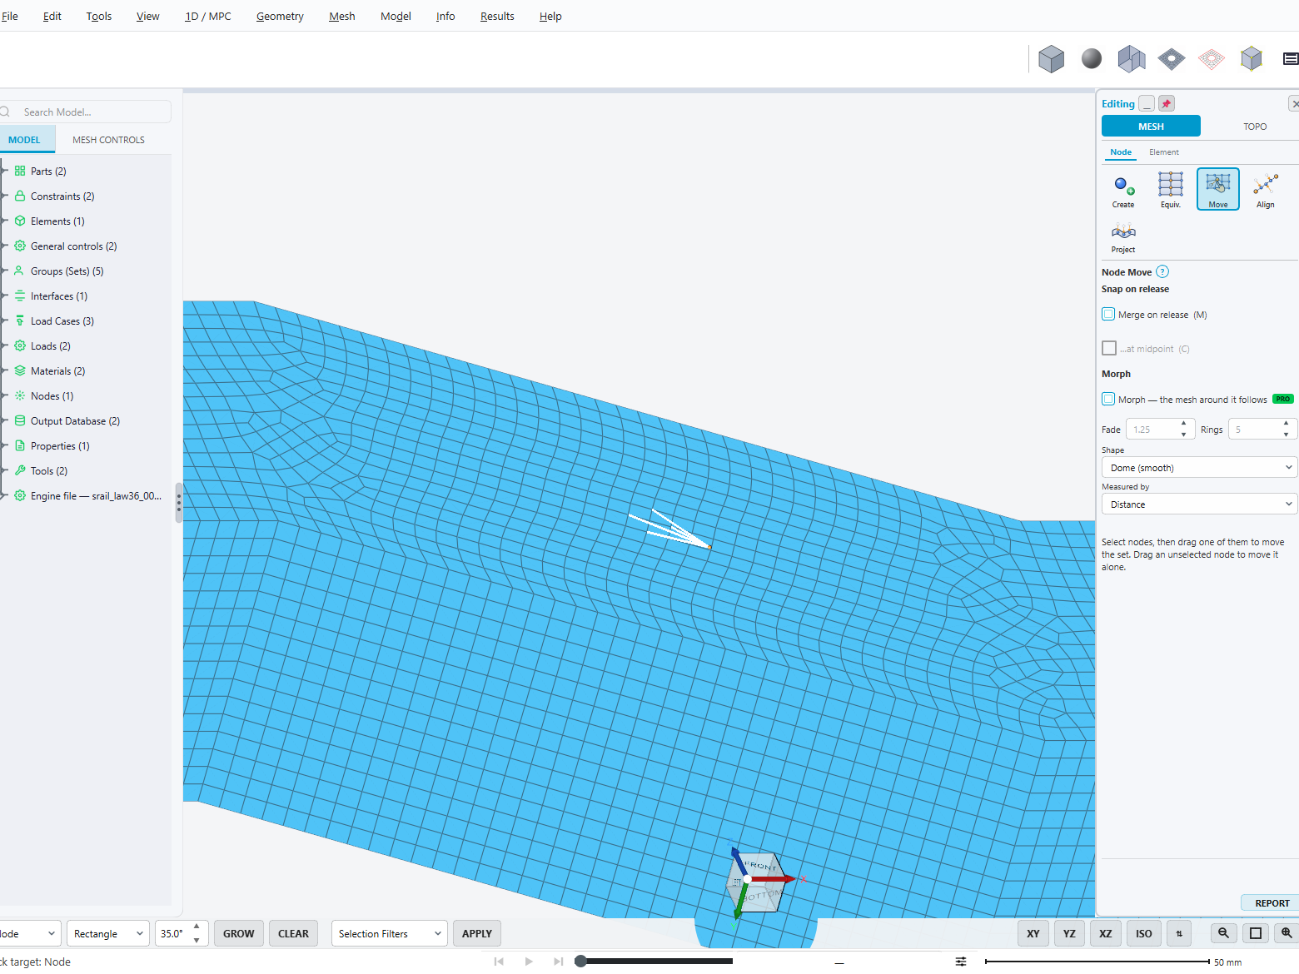
Task: Click the animation timeline slider handle
Action: coord(581,962)
